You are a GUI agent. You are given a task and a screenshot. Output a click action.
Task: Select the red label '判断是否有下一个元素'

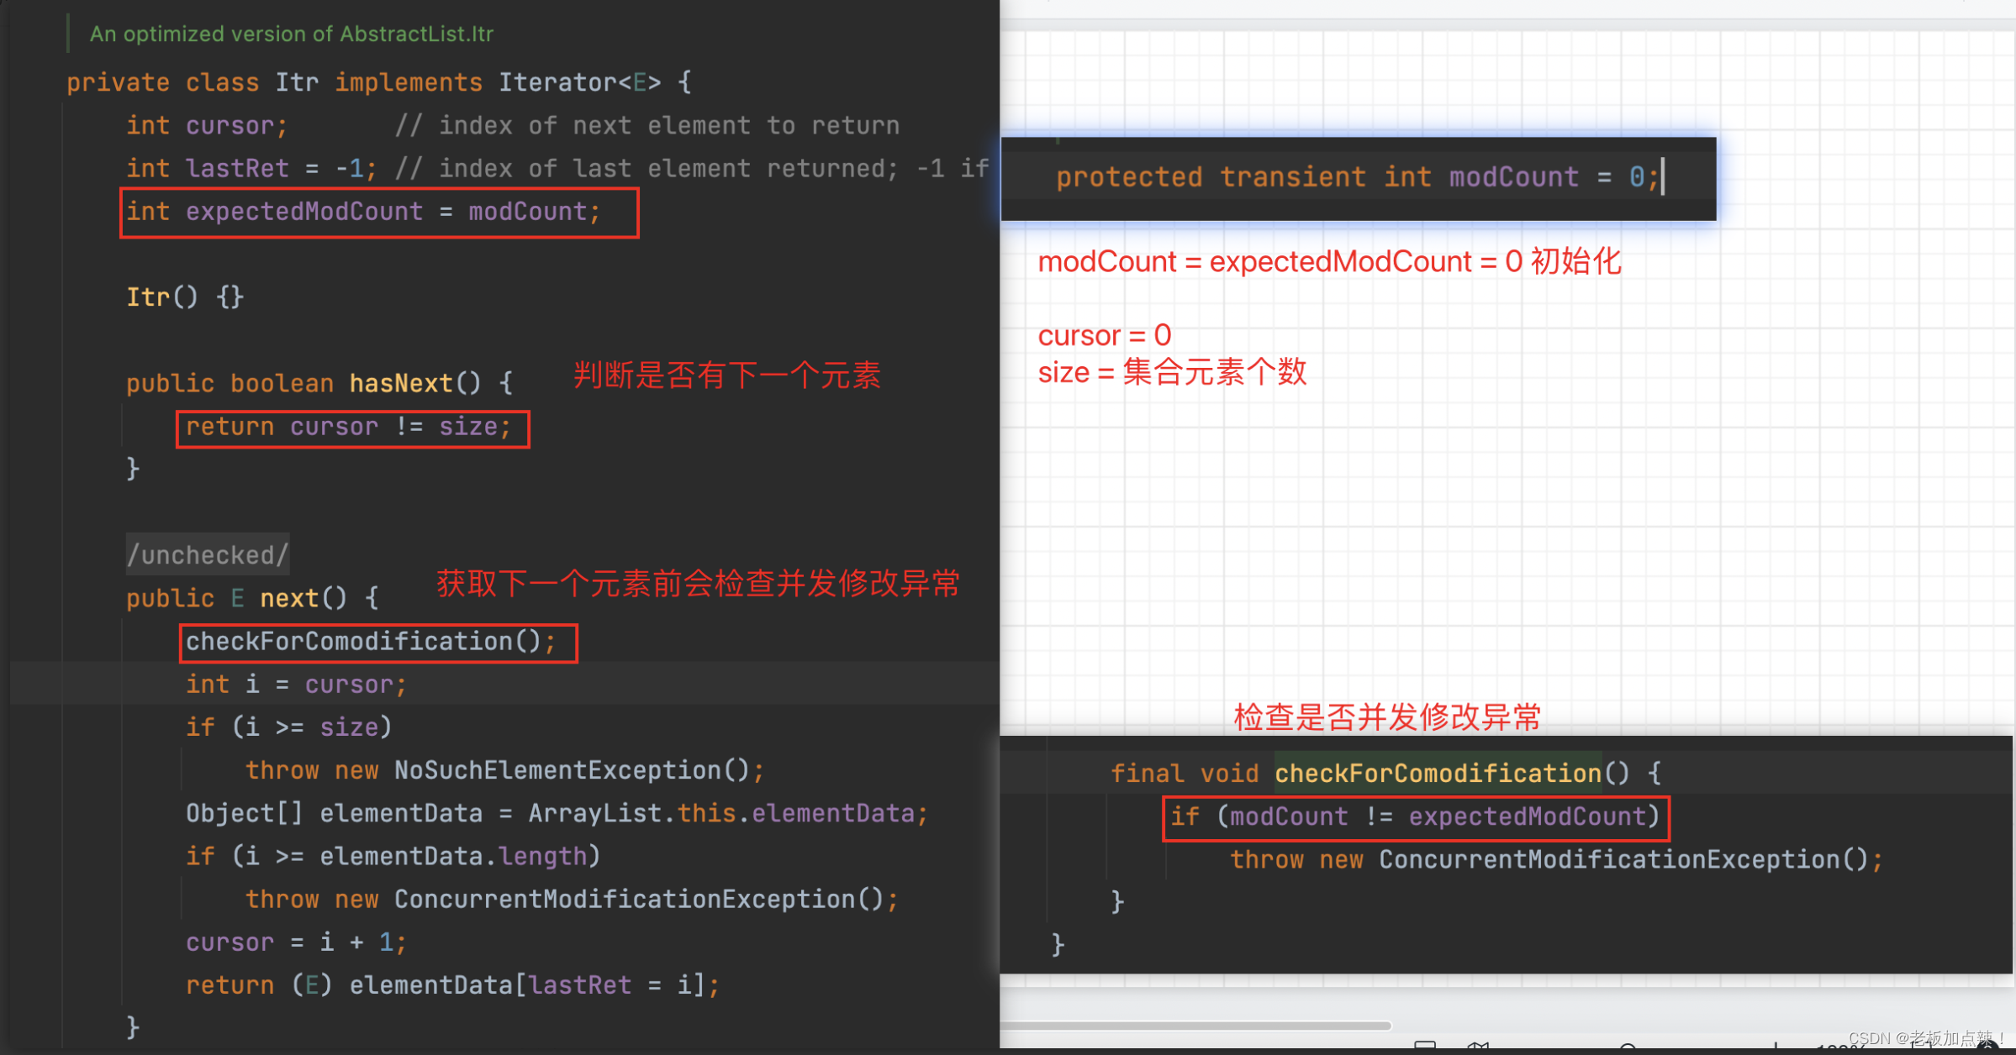(x=726, y=375)
